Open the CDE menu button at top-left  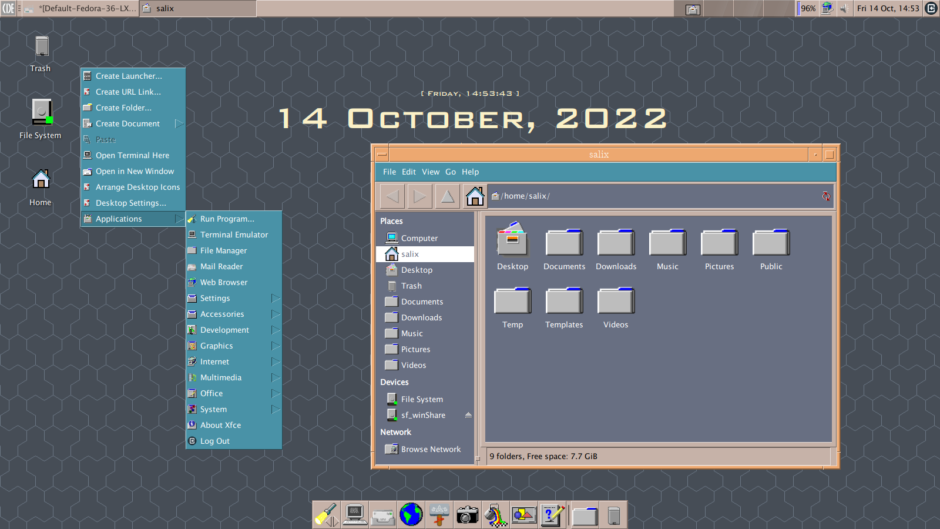tap(8, 8)
